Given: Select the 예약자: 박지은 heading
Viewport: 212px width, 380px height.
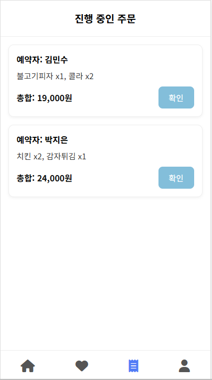Looking at the screenshot, I should coord(42,140).
